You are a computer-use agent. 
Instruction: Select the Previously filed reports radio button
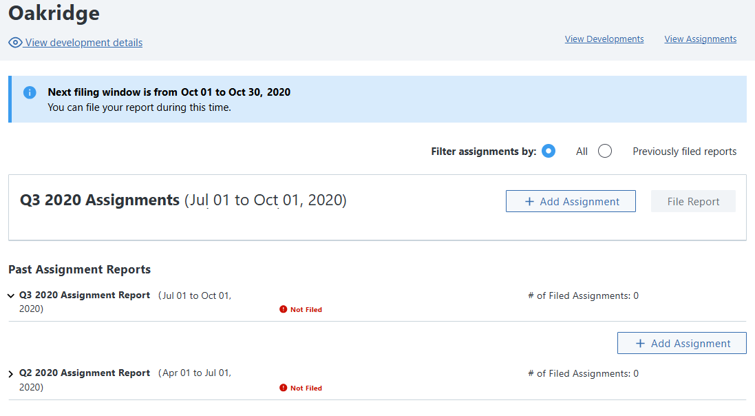[x=605, y=152]
